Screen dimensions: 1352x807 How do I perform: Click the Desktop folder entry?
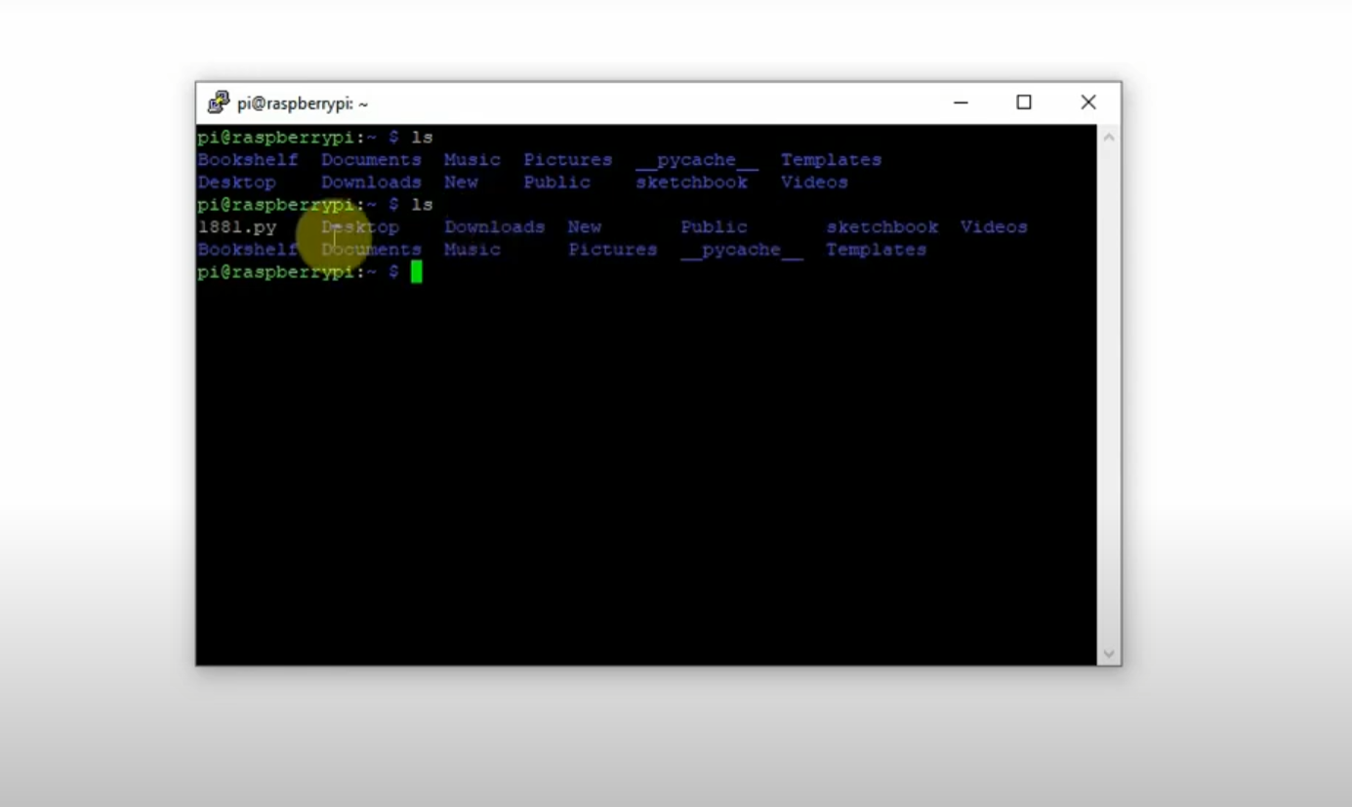click(236, 182)
